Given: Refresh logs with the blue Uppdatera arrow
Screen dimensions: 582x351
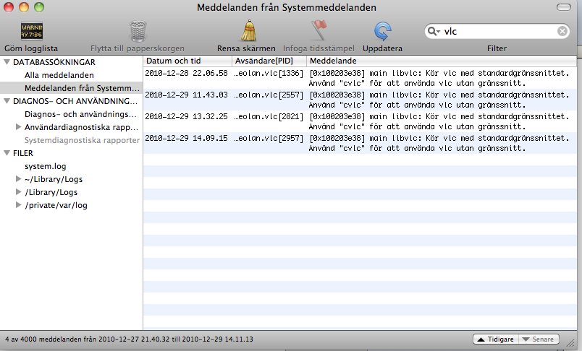Looking at the screenshot, I should pyautogui.click(x=383, y=31).
